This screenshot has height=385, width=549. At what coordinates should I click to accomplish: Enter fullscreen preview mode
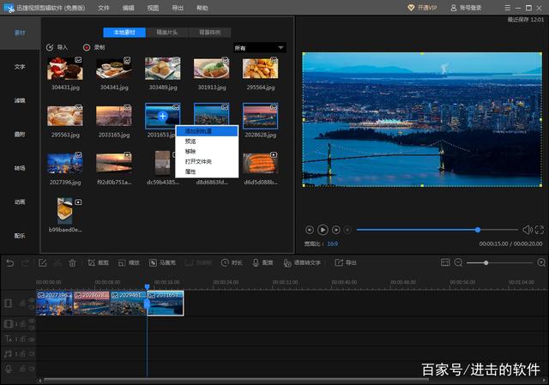tap(540, 230)
